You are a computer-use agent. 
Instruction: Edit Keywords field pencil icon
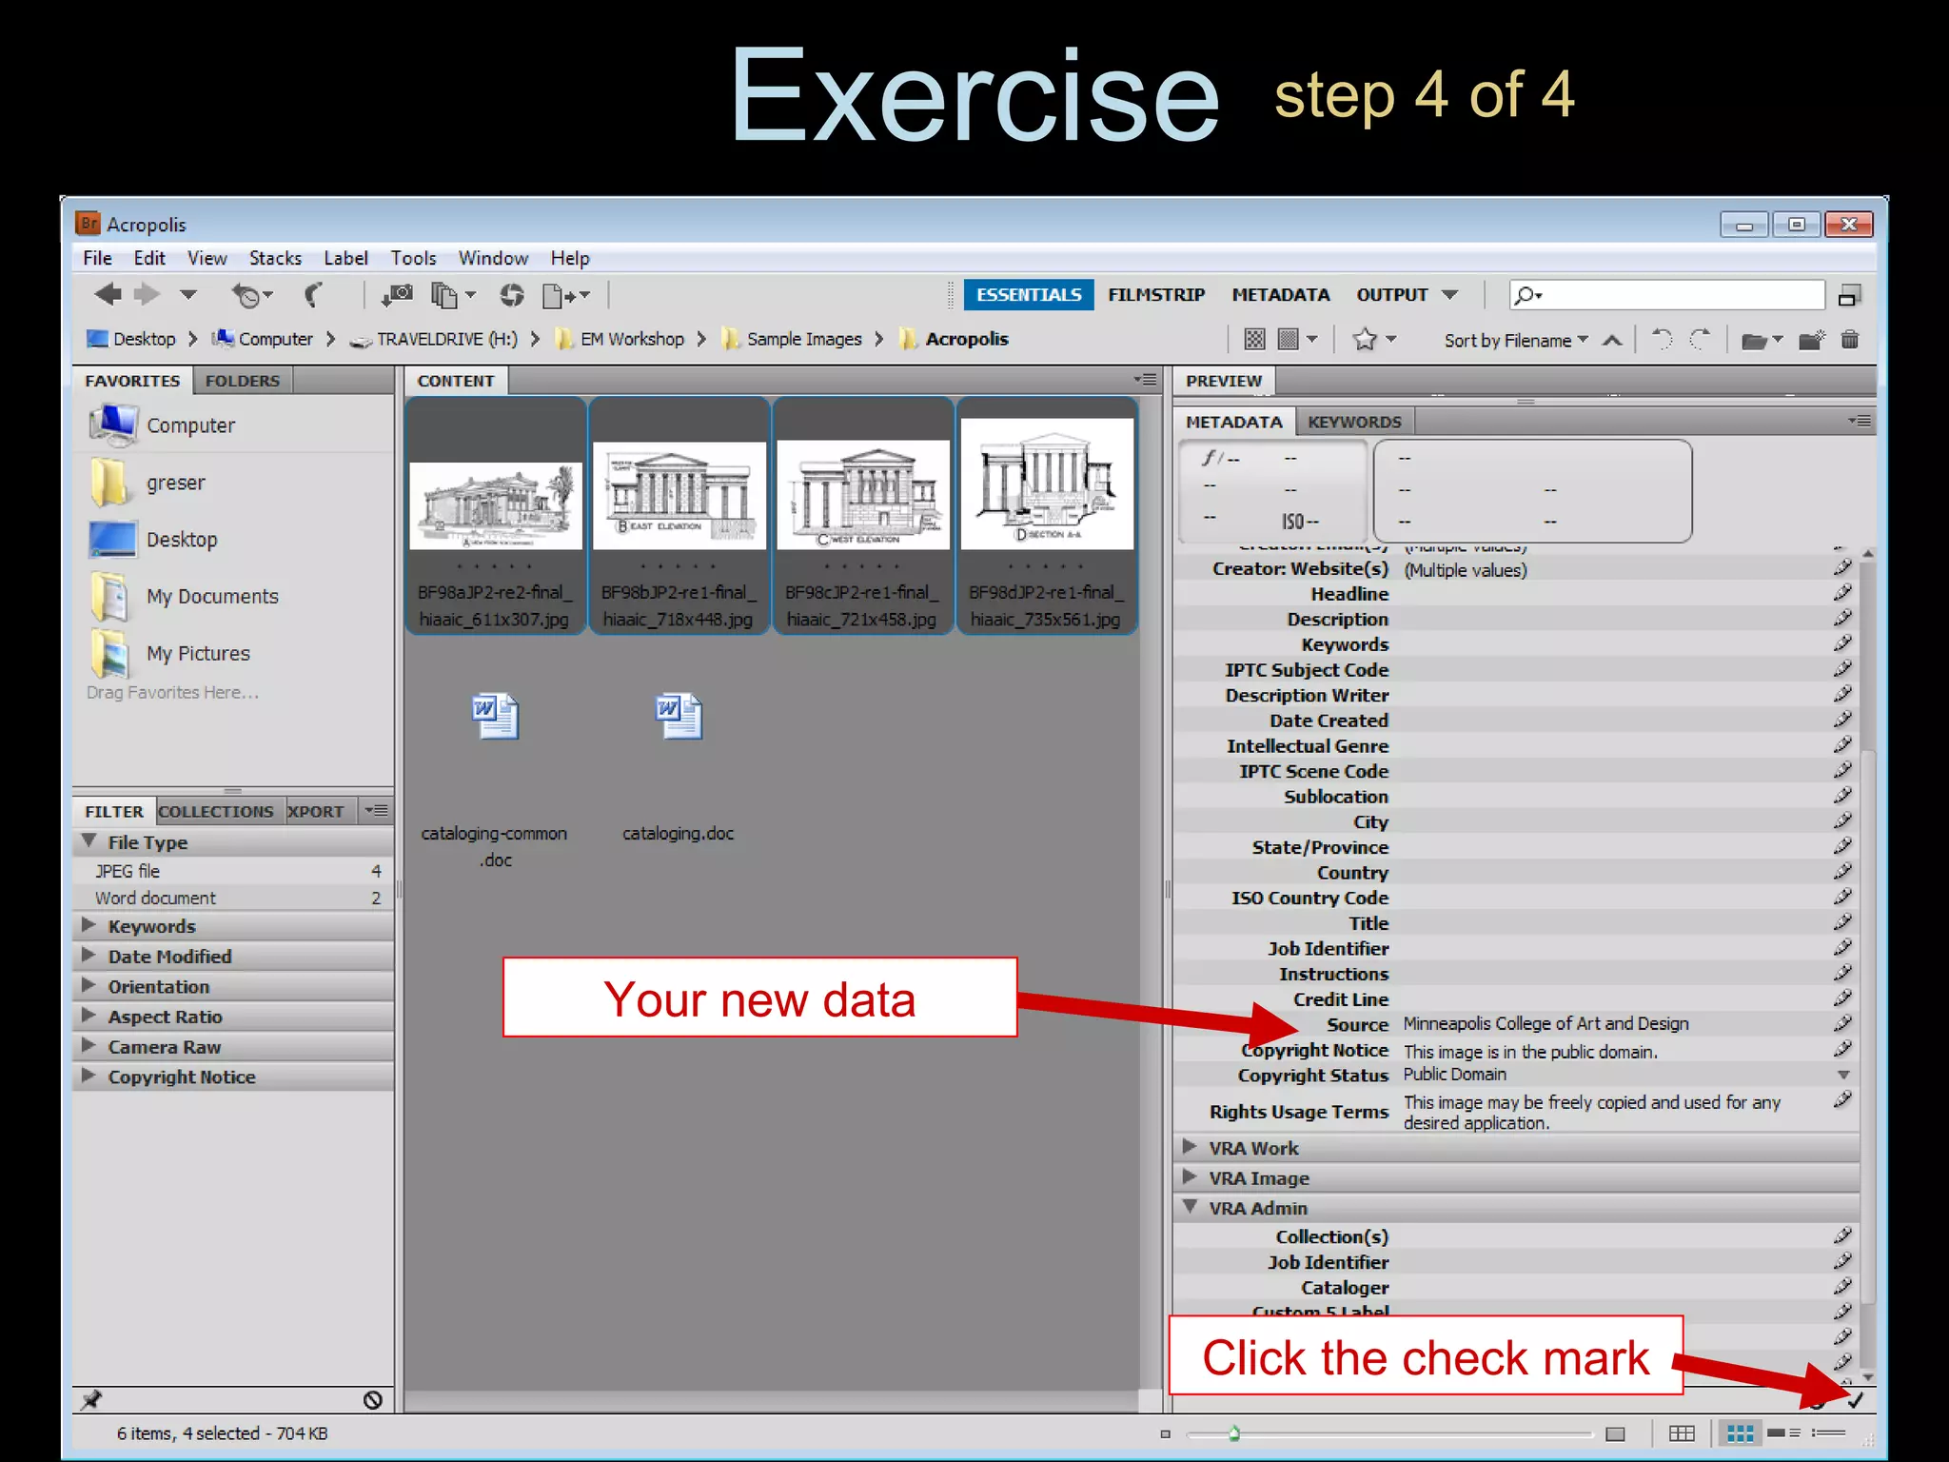(1842, 643)
